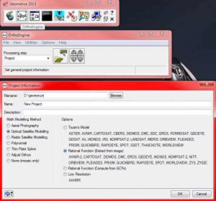
Task: Choose the Thin Plate Spline method
Action: pos(8,149)
